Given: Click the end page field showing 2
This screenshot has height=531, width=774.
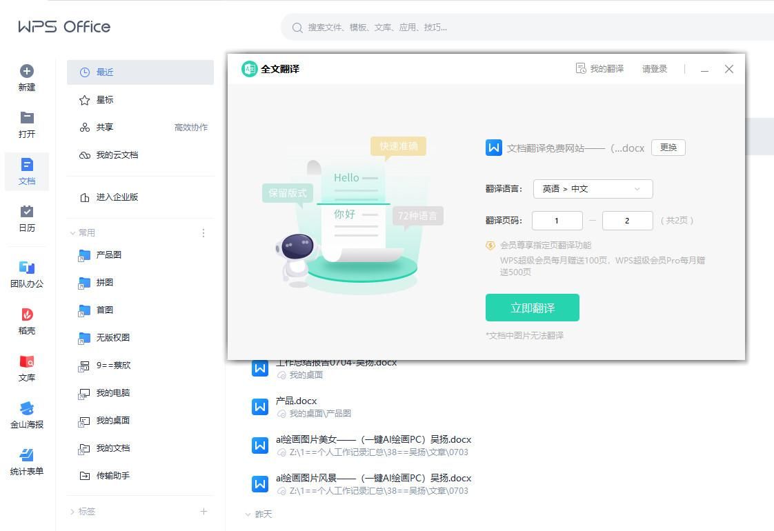Looking at the screenshot, I should [x=627, y=221].
